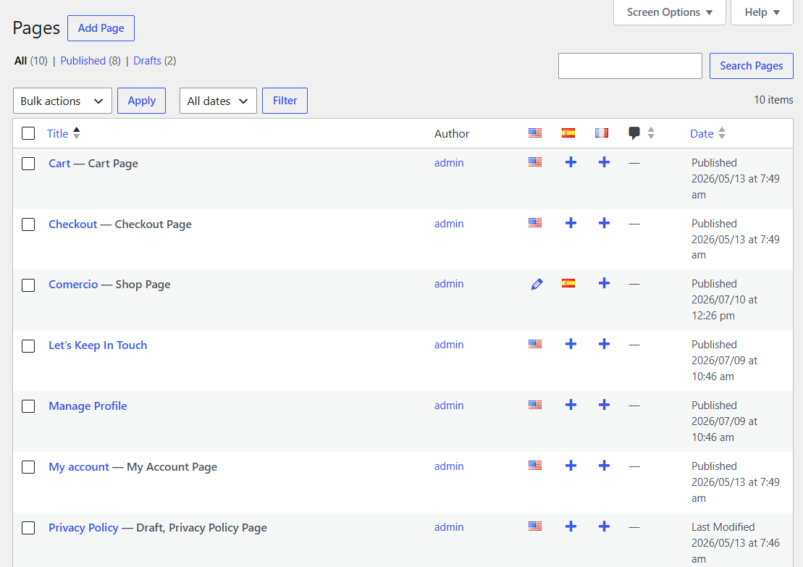Show only Published pages
Viewport: 803px width, 567px height.
pyautogui.click(x=83, y=61)
